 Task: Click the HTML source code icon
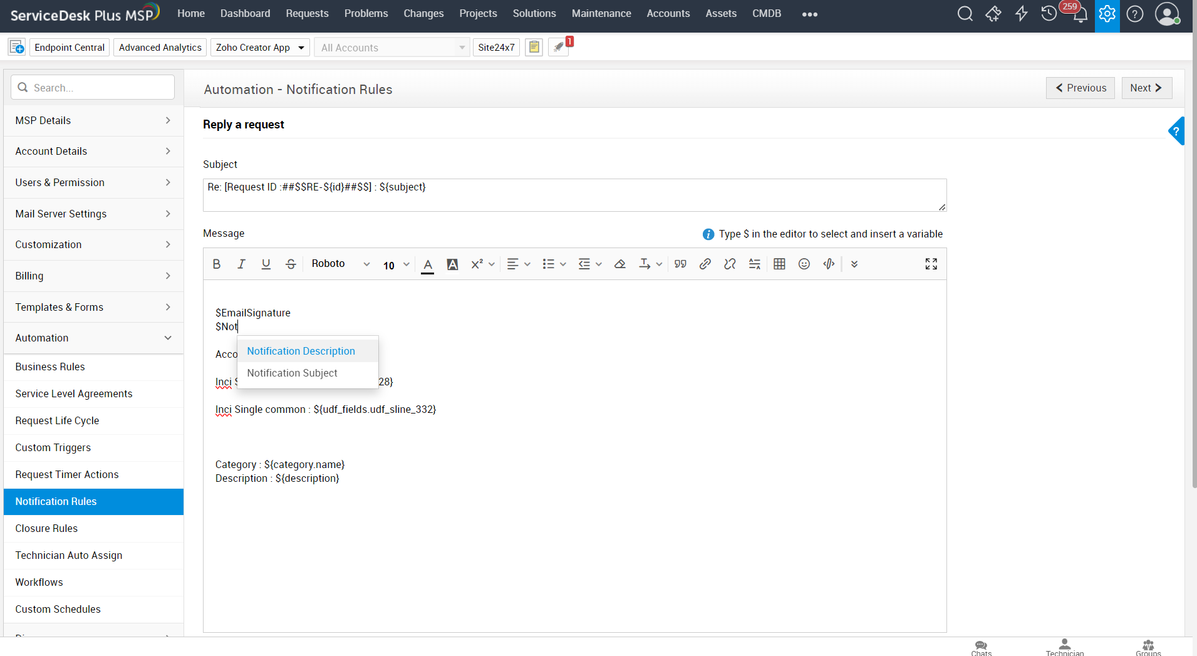[829, 264]
